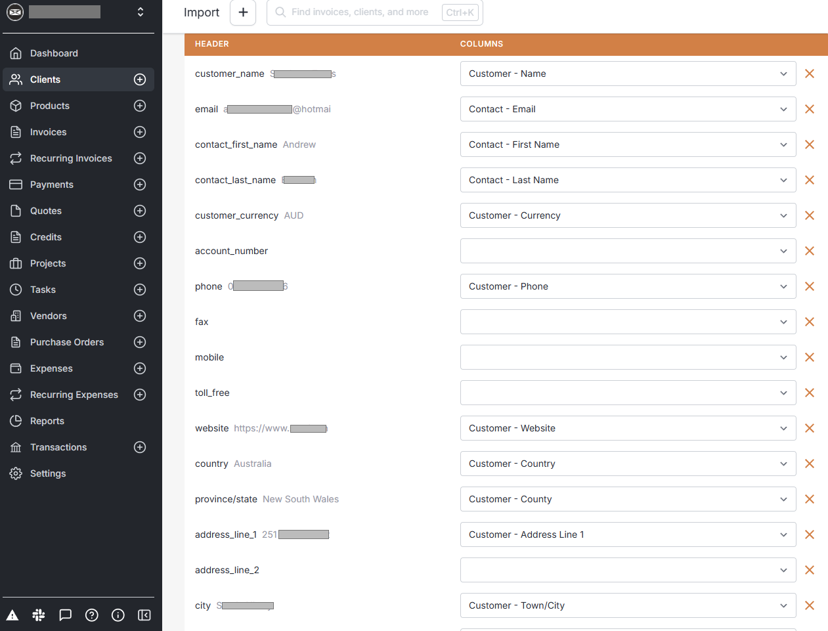Add recurring invoice plus icon

(x=140, y=158)
